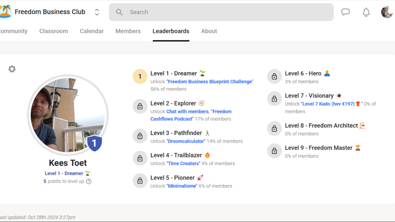395x222 pixels.
Task: Open the chat messages icon
Action: (x=345, y=12)
